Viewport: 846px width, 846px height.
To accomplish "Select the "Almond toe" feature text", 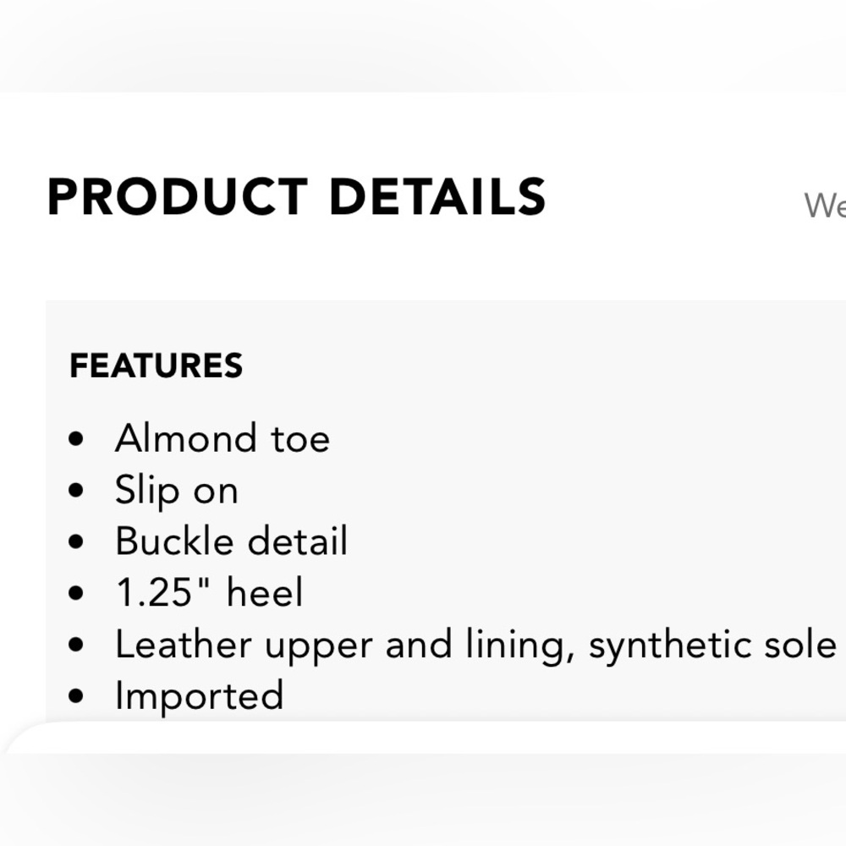I will tap(222, 438).
